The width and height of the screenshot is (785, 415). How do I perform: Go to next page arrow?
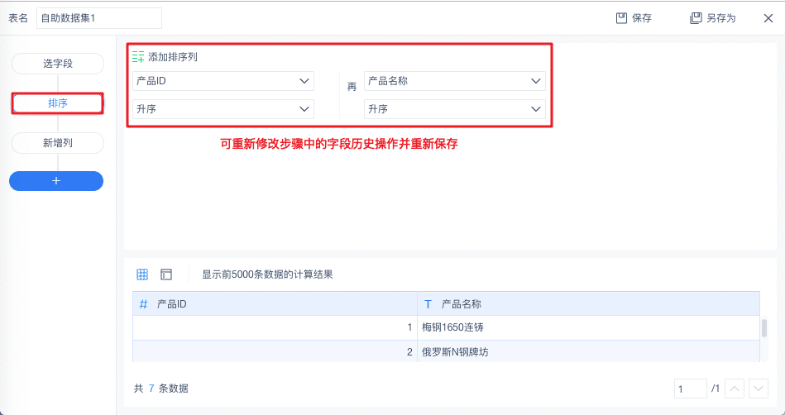[759, 389]
